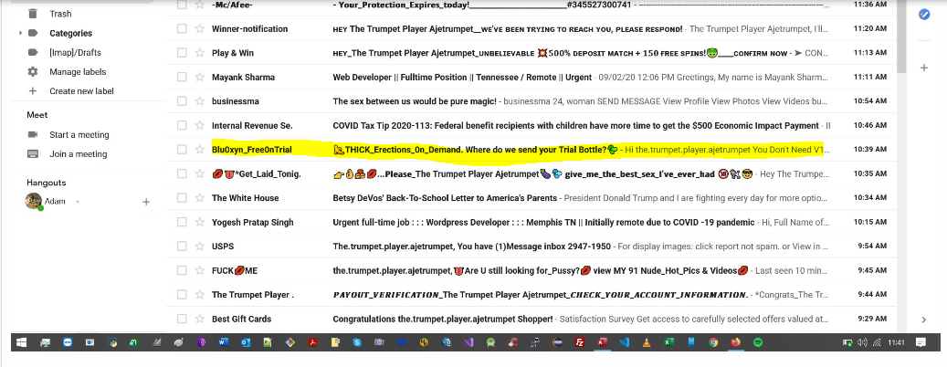Viewport: 947px width, 367px height.
Task: Star the USPS email
Action: click(200, 246)
